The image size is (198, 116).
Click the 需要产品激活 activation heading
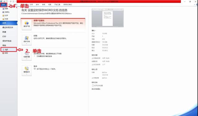(39, 20)
